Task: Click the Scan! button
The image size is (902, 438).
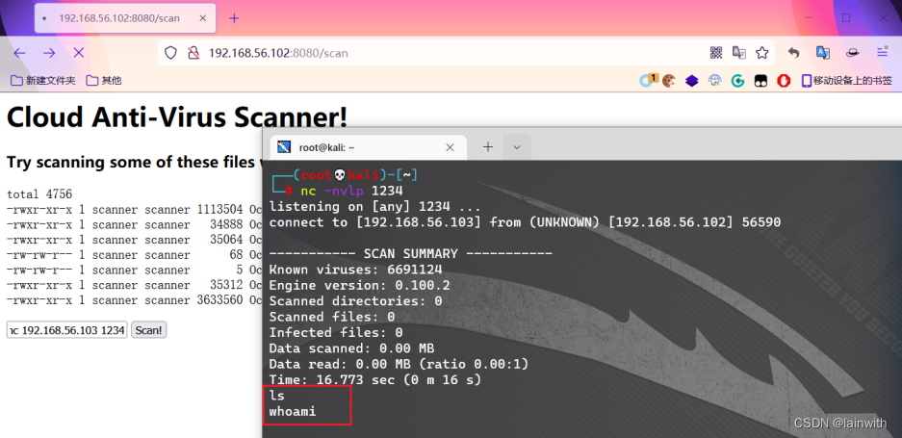Action: (149, 330)
